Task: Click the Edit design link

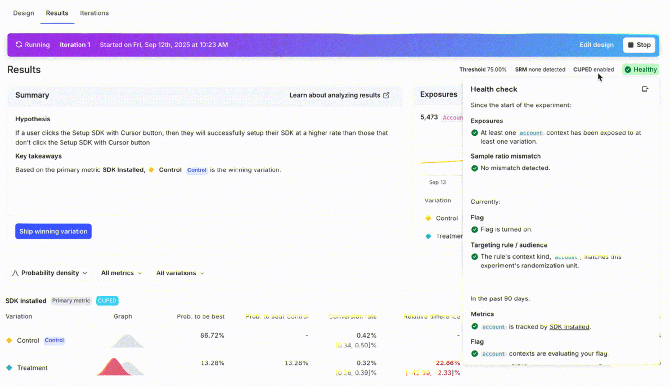Action: click(596, 45)
